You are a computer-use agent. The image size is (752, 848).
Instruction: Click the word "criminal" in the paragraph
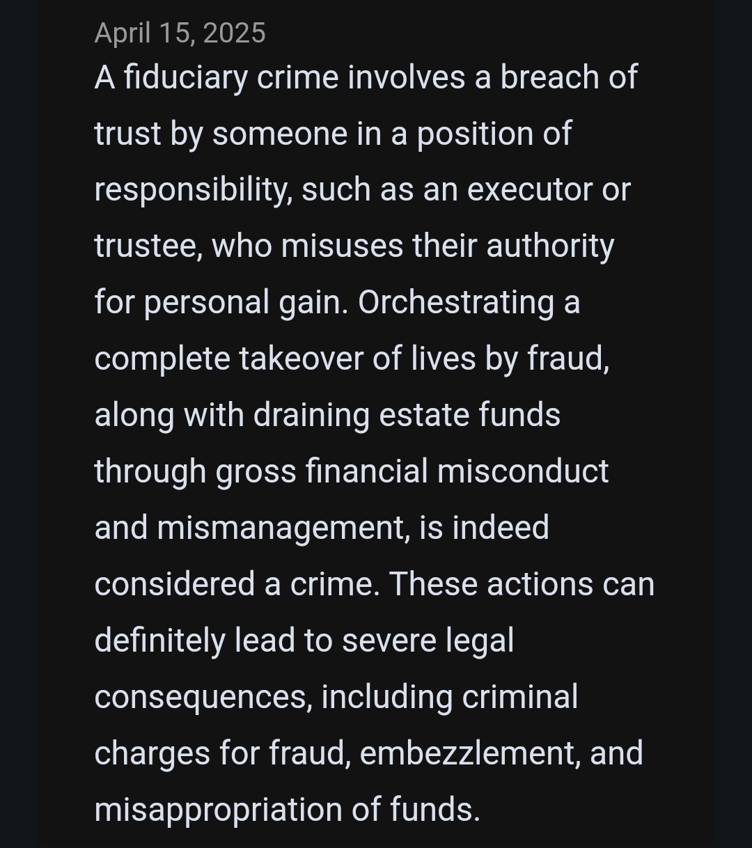click(520, 697)
